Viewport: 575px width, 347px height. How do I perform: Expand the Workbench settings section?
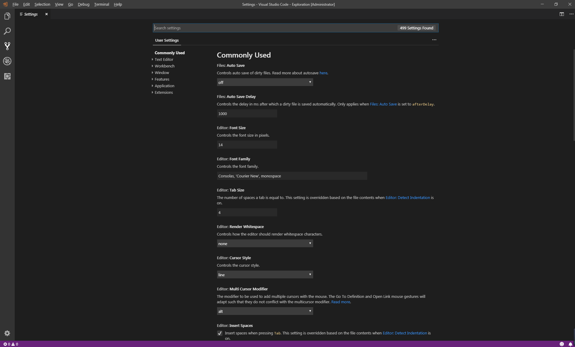[x=165, y=66]
